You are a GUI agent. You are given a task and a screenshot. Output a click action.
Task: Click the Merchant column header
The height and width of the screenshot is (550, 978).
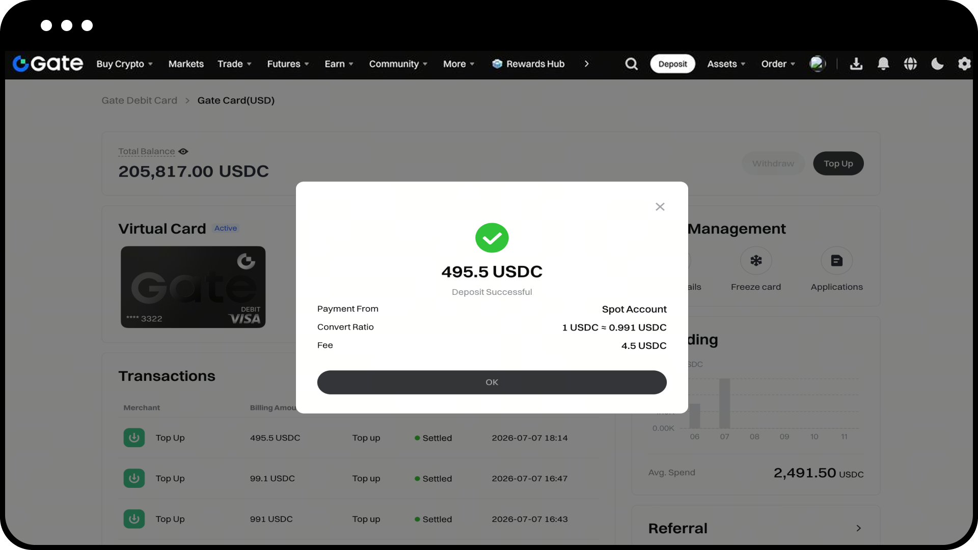pos(142,407)
